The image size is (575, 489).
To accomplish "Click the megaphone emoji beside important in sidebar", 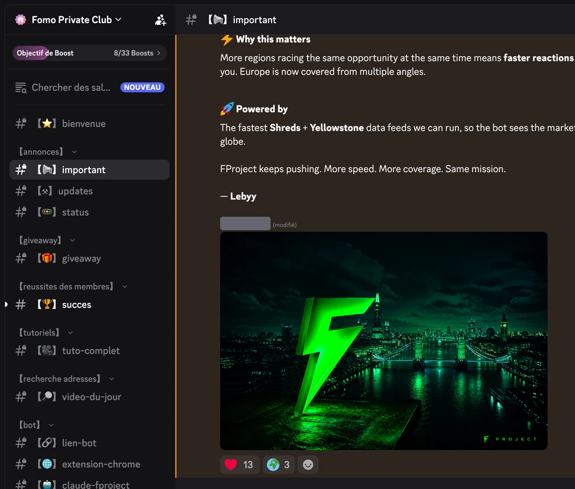I will [47, 170].
